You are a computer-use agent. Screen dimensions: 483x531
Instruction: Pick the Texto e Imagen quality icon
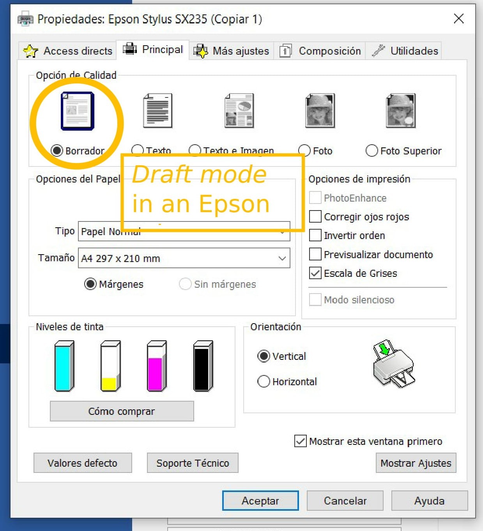point(239,111)
